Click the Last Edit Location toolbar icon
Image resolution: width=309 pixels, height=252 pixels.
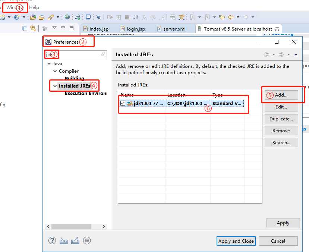[222, 17]
